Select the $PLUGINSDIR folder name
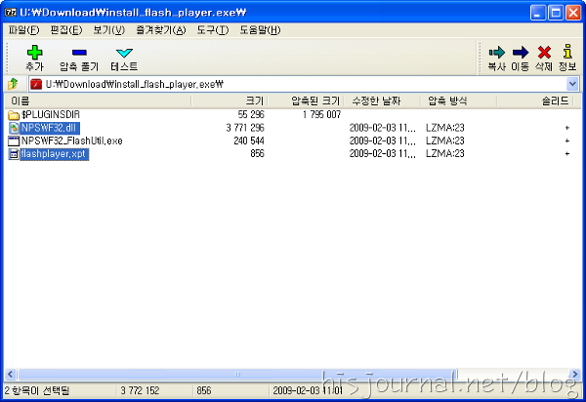This screenshot has width=586, height=402. [51, 114]
